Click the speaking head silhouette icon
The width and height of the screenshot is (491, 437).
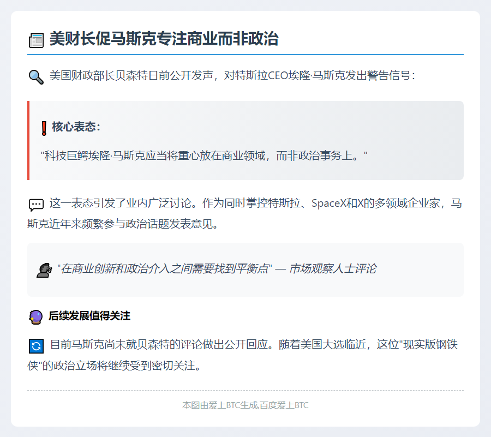44,270
